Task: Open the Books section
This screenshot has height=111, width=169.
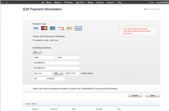Action: (90, 2)
